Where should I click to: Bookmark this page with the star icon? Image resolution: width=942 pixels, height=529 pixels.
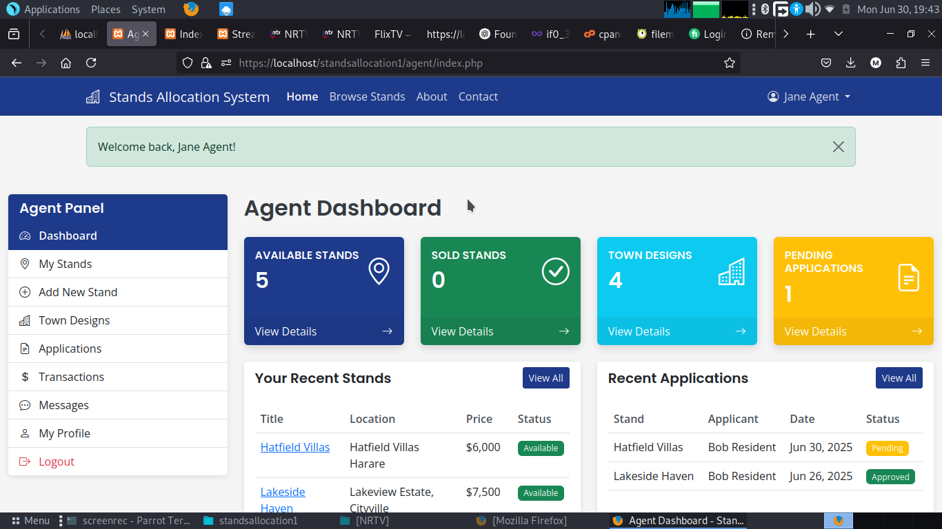(x=730, y=63)
